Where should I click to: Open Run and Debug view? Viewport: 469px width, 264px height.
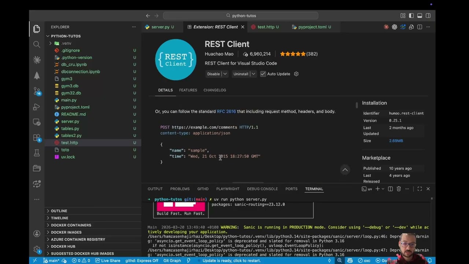point(37,107)
